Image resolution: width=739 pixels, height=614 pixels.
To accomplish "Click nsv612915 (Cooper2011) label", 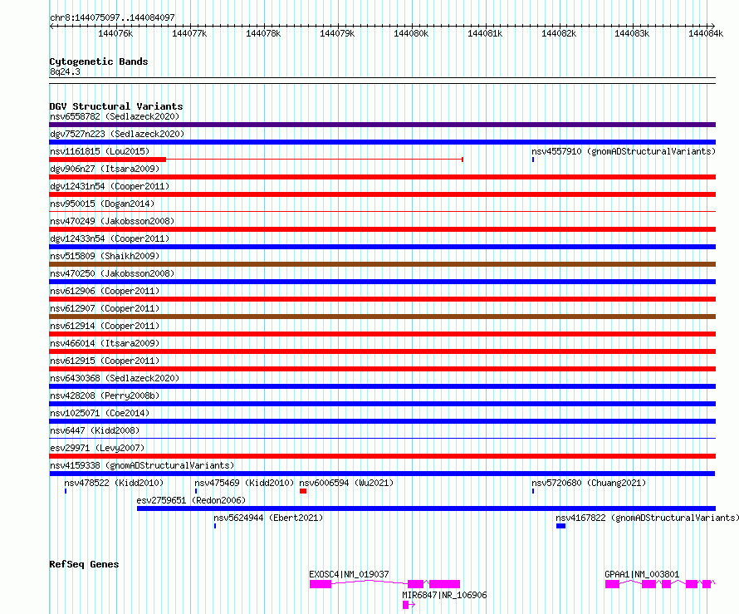I will point(105,361).
